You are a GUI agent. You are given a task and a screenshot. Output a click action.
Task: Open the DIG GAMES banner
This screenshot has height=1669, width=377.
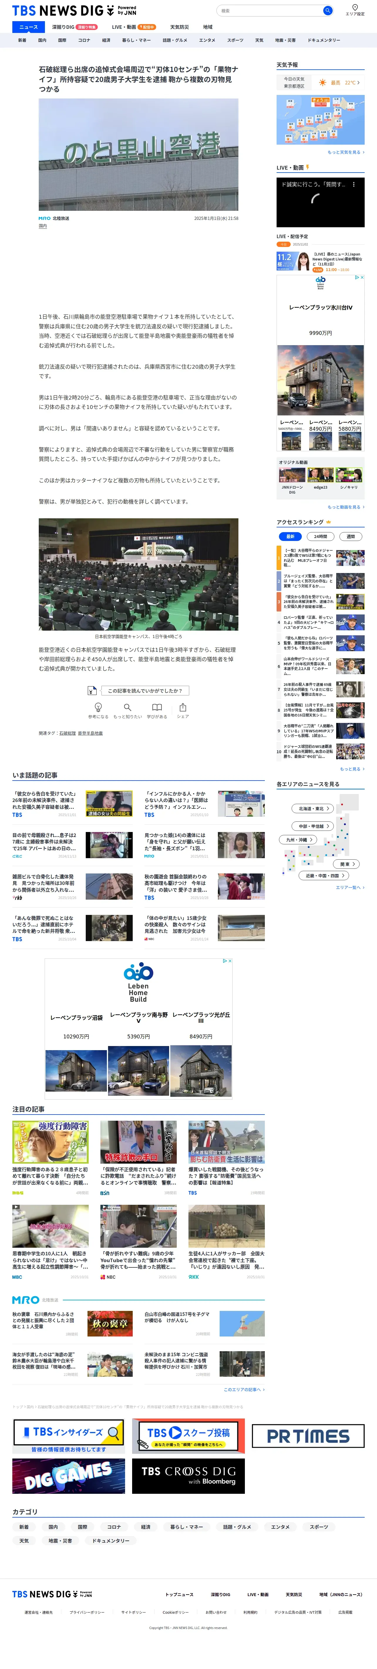[x=68, y=1476]
